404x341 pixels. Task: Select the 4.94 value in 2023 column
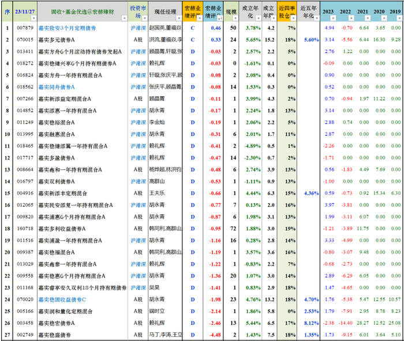pos(330,28)
